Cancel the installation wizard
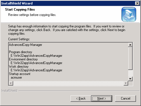 [125, 98]
